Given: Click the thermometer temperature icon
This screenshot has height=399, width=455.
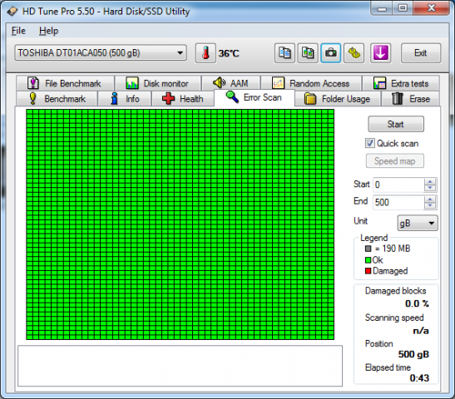Looking at the screenshot, I should [205, 53].
